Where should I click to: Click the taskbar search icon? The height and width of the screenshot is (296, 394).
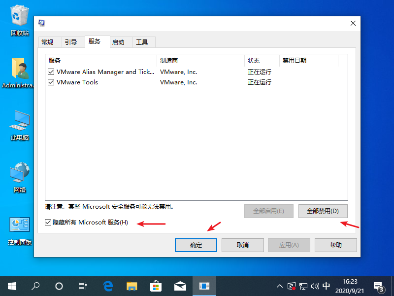coord(35,285)
